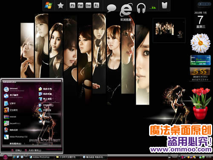Click the green equalizer icon in the dock

[x=153, y=7]
